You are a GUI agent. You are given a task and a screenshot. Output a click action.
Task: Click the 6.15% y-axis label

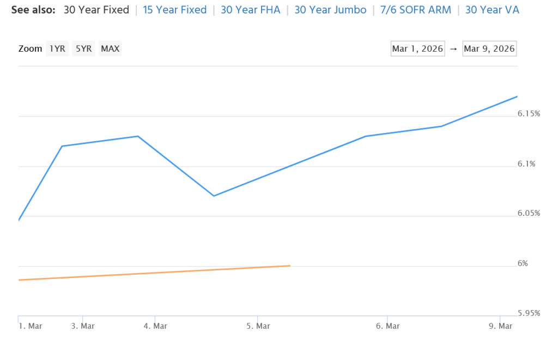tap(529, 113)
